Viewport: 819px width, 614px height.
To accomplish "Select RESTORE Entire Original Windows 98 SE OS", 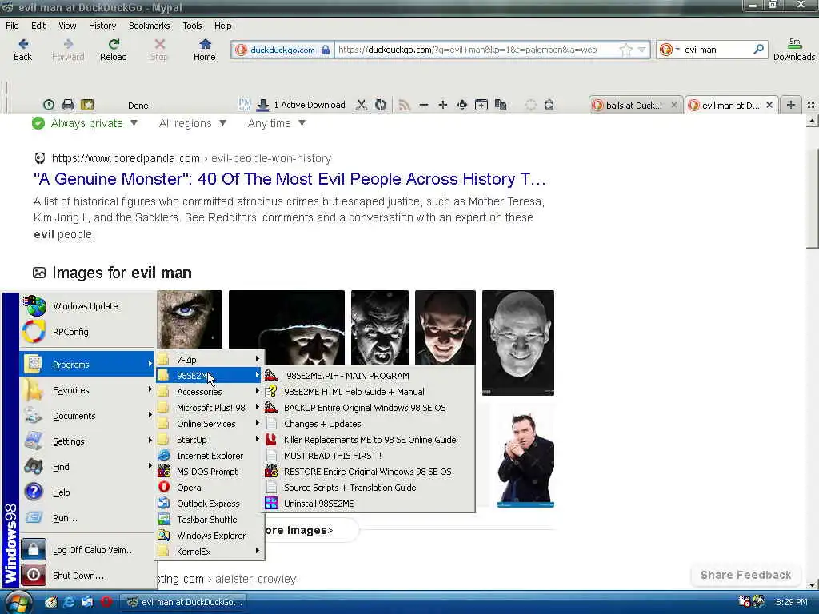I will (x=370, y=472).
